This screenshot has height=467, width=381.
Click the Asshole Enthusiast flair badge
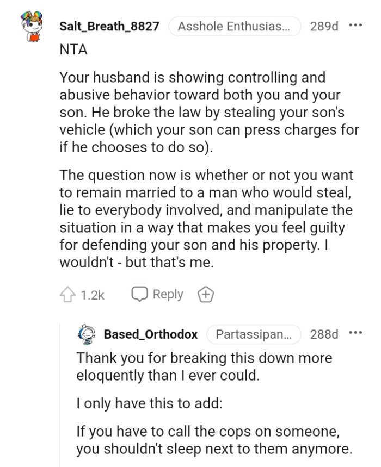(235, 26)
